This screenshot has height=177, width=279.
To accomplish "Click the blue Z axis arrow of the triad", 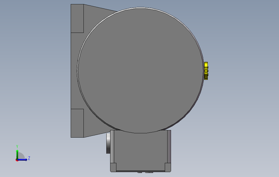I will pos(23,160).
